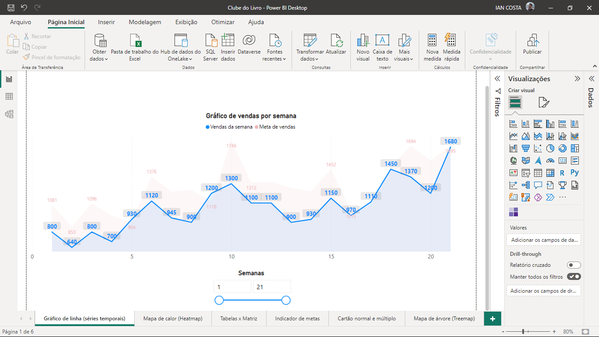Click the Semanas start value field
This screenshot has height=337, width=599.
[x=232, y=287]
